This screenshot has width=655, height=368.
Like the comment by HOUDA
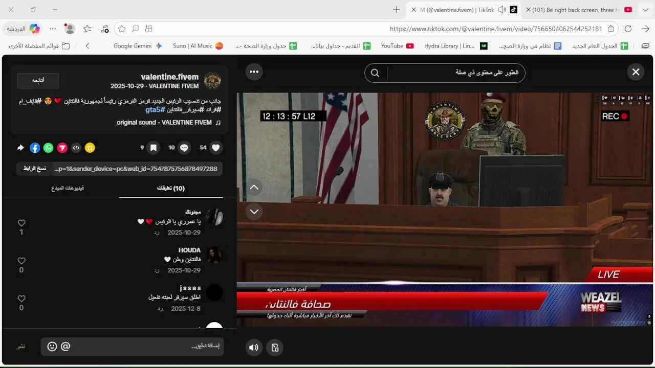pyautogui.click(x=21, y=261)
